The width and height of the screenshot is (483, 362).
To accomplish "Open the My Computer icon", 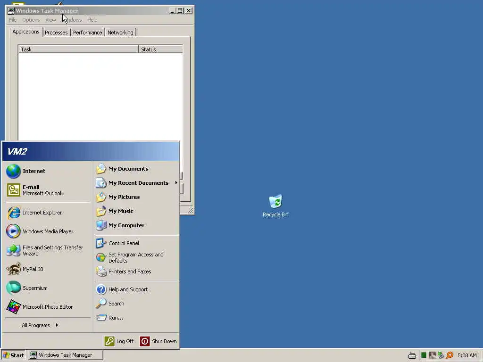I will (101, 225).
